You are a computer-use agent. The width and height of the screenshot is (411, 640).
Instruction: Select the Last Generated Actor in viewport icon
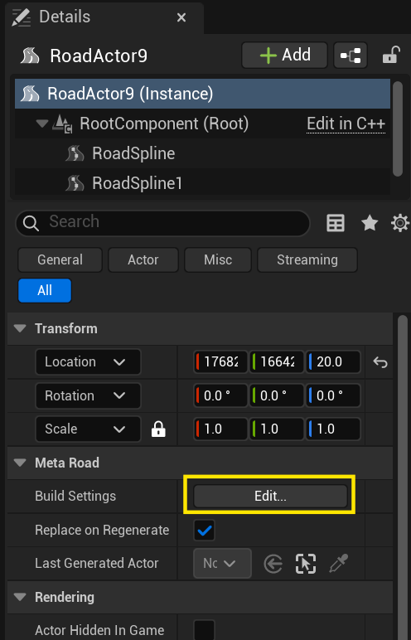[x=306, y=564]
